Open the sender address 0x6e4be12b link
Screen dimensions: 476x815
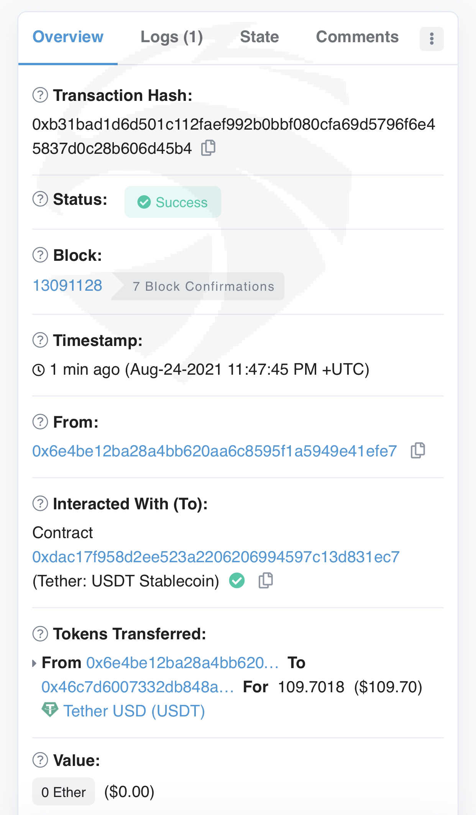215,451
